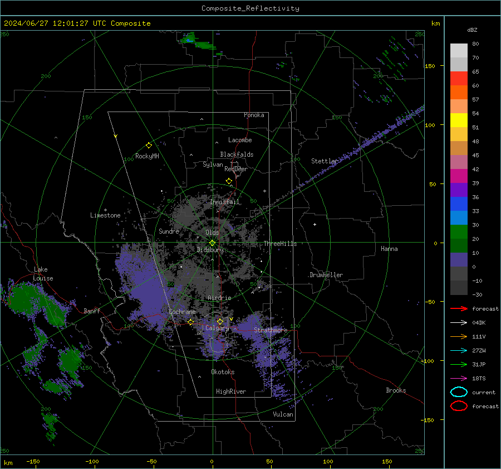
Task: Click the RockyMH city label
Action: (147, 156)
